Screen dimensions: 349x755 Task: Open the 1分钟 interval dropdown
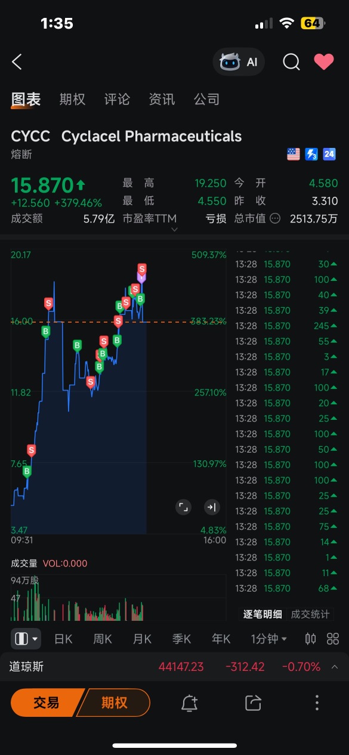[x=268, y=639]
